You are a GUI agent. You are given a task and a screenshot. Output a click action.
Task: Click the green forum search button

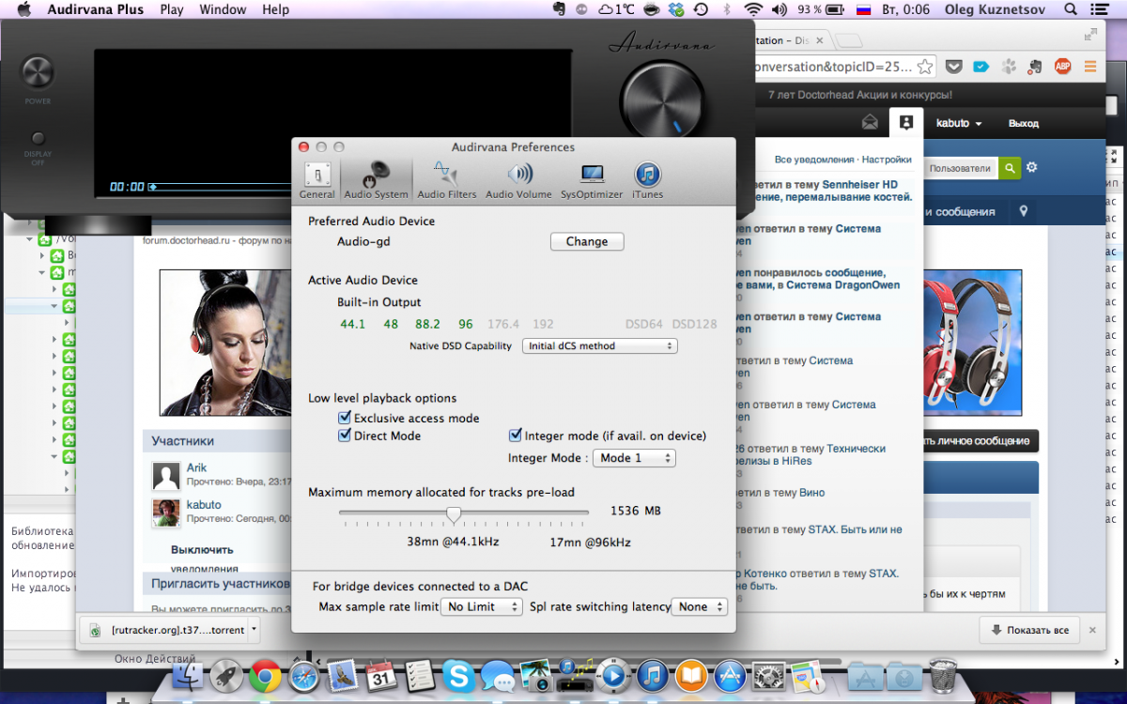(x=1009, y=168)
